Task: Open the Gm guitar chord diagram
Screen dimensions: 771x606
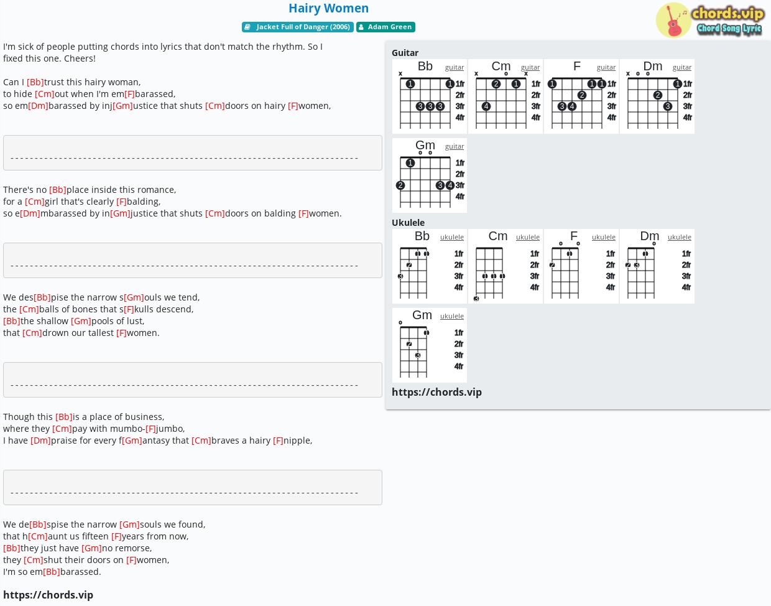Action: (430, 175)
